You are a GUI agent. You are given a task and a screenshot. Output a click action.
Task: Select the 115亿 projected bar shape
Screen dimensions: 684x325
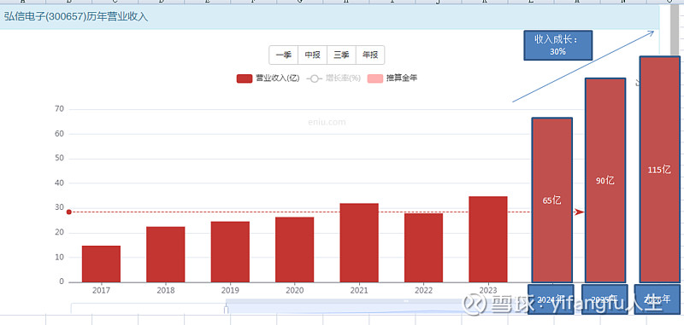659,169
